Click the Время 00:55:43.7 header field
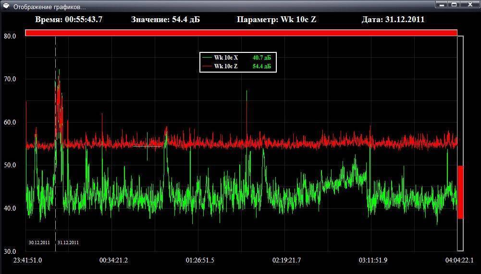Image resolution: width=481 pixels, height=274 pixels. 69,20
